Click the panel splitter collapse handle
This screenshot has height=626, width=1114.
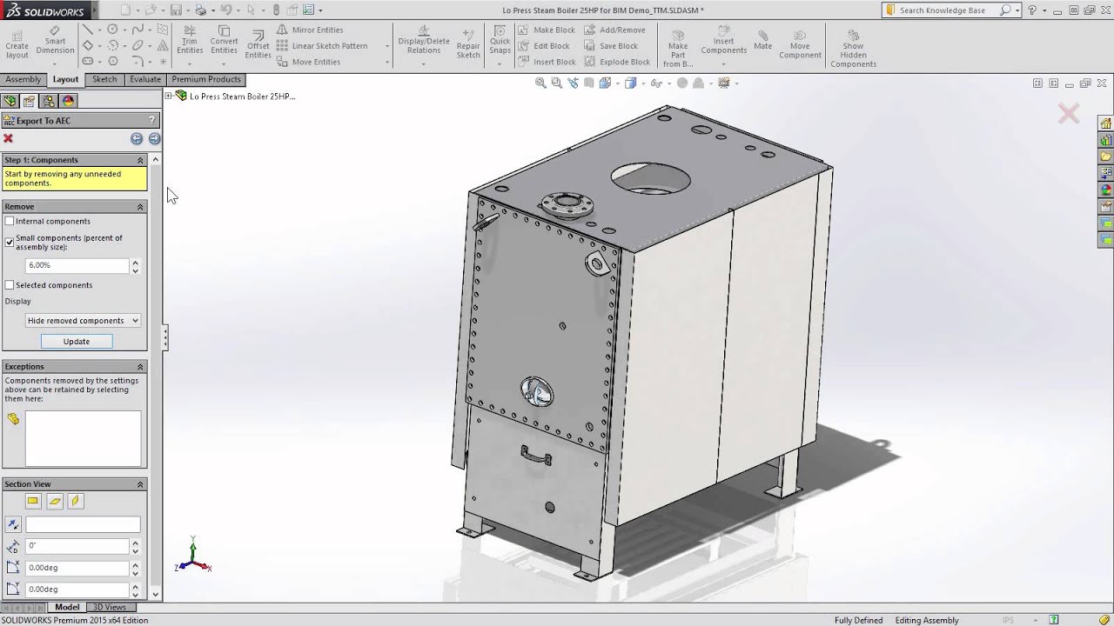pyautogui.click(x=164, y=337)
